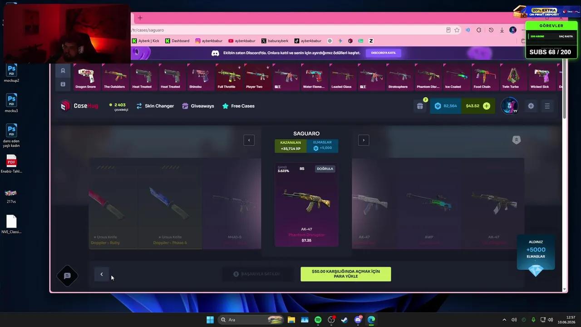
Task: Open the live chat bubble icon
Action: [x=67, y=276]
